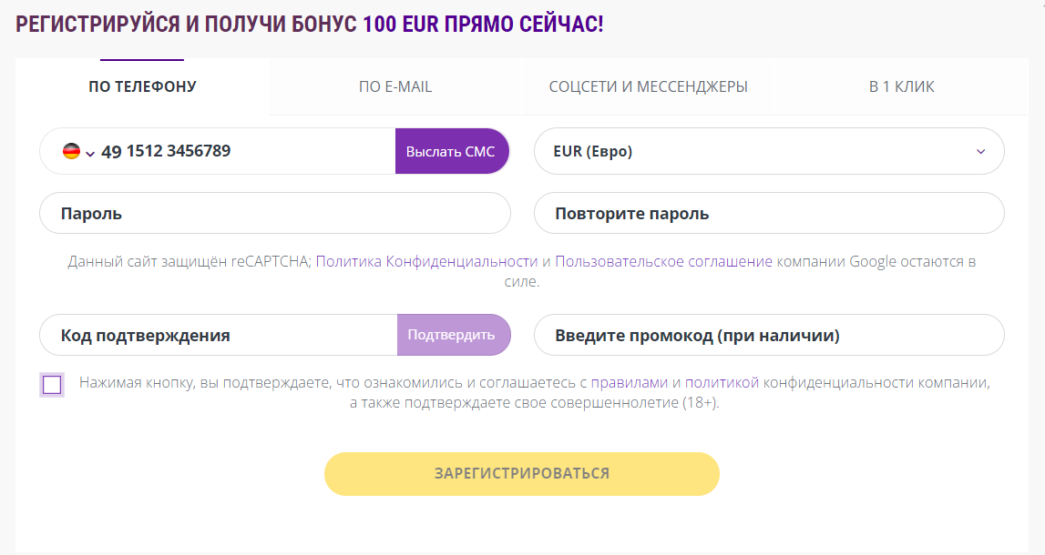This screenshot has width=1045, height=555.
Task: Follow the политикой link
Action: coord(722,383)
